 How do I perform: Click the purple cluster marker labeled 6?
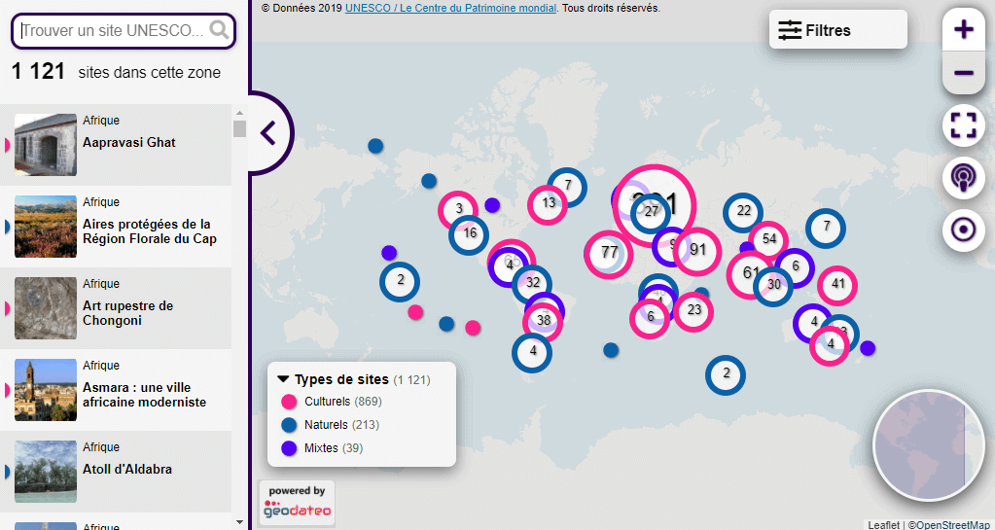[795, 267]
